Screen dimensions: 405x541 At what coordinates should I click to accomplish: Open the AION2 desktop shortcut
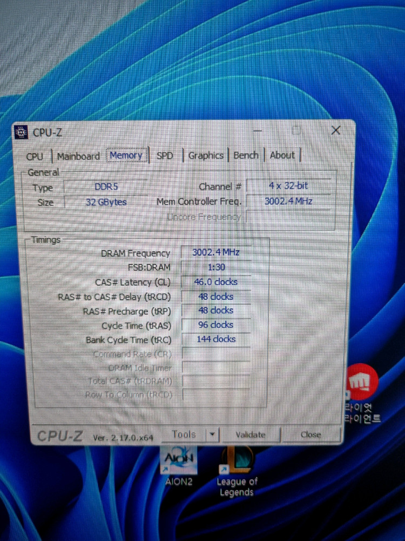pos(179,466)
